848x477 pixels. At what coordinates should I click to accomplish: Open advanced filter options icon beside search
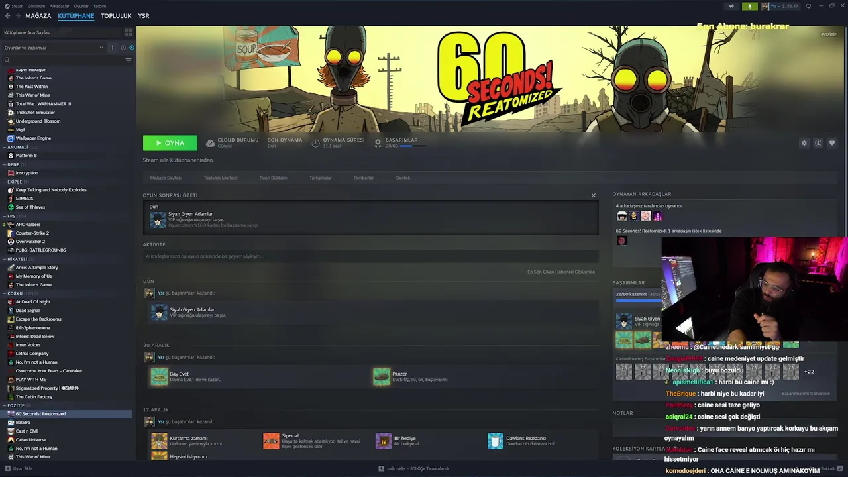point(129,60)
